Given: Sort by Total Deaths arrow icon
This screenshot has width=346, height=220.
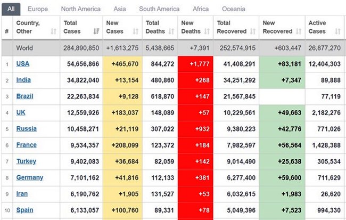Looking at the screenshot, I should 171,32.
